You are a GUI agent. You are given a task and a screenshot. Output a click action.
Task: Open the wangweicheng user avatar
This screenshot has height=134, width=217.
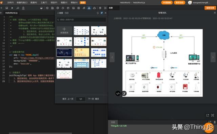point(190,2)
